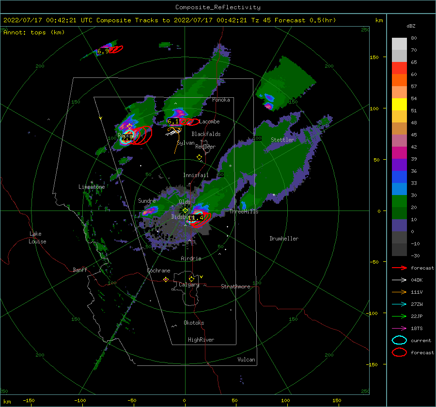Click the 'Annot: tops (km)' annotation label
The height and width of the screenshot is (407, 436).
coord(34,32)
